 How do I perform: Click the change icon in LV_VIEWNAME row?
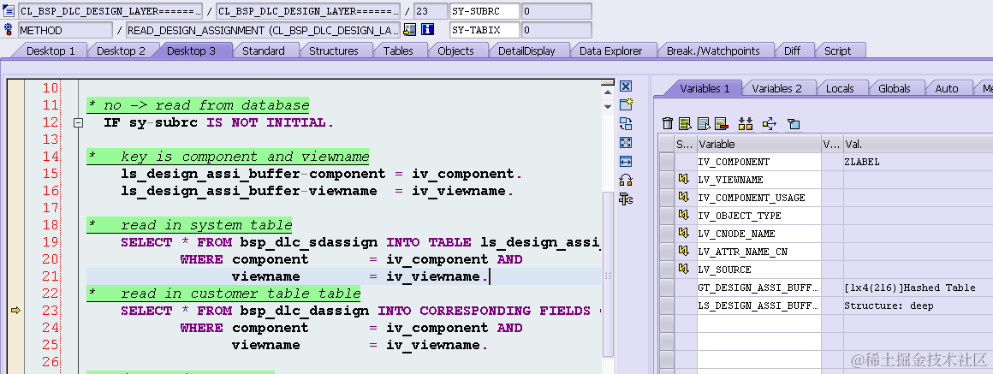[x=683, y=180]
